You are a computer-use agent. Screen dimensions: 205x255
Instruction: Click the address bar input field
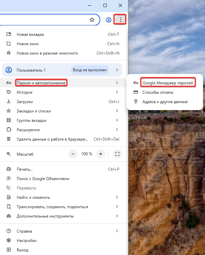43,20
